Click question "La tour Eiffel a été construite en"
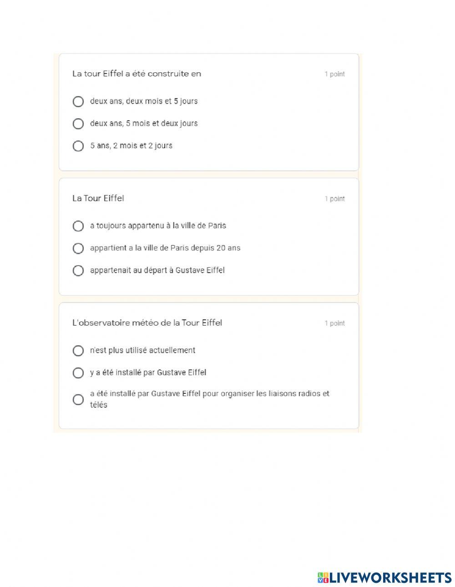Screen dimensions: 455x587 pyautogui.click(x=136, y=74)
